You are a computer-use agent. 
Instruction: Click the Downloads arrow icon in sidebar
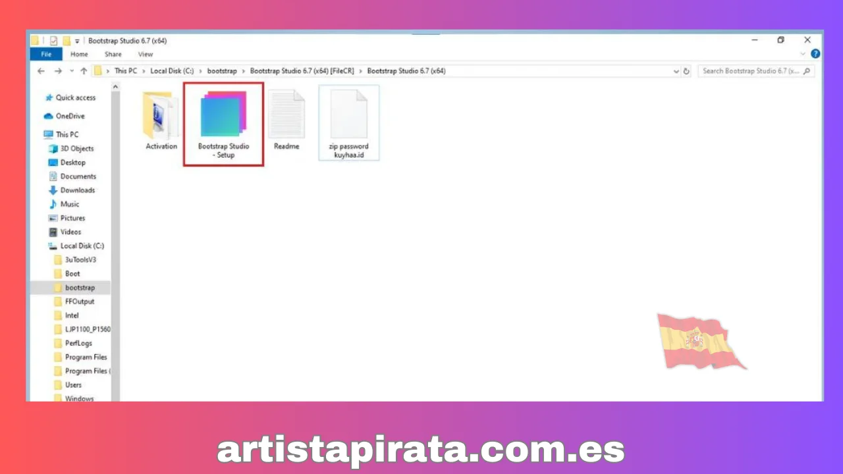(53, 190)
